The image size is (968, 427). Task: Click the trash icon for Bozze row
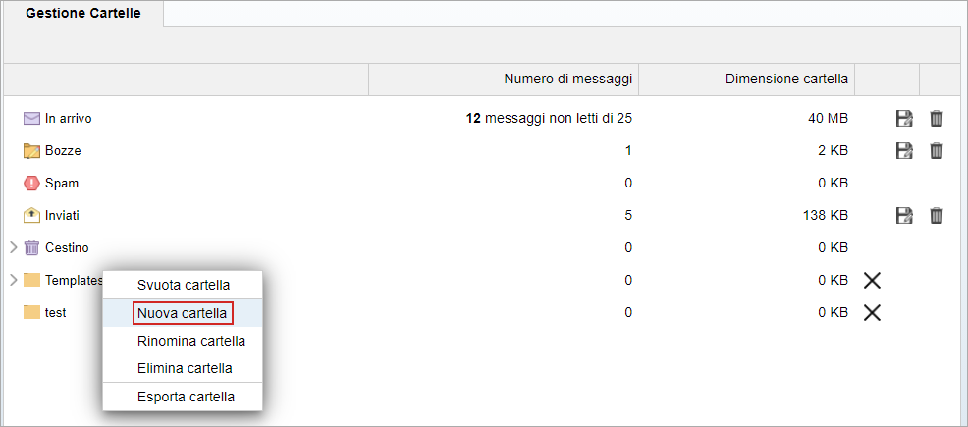(937, 151)
